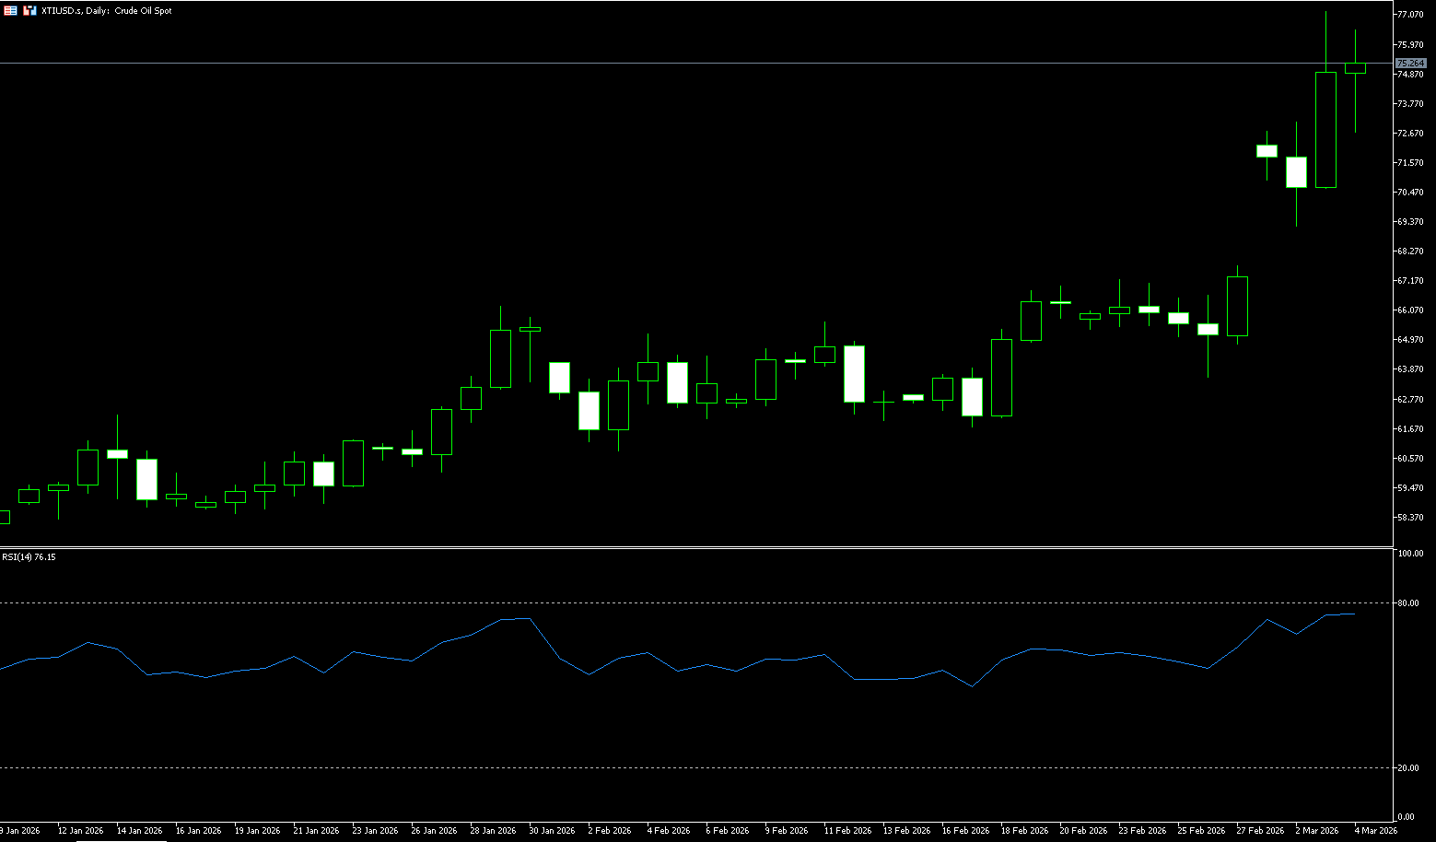Click the XTIUSD.s Daily Crude Oil Spot title

point(106,11)
